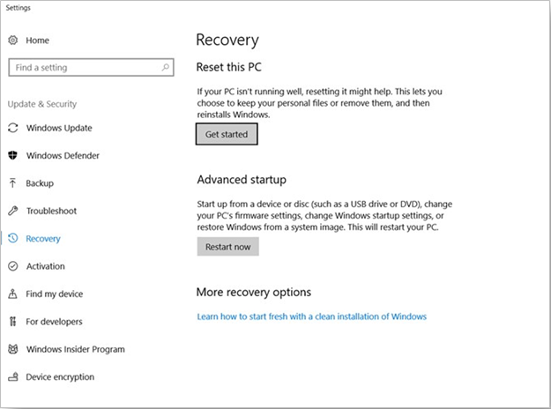The image size is (551, 409).
Task: Open Device encryption label
Action: (x=60, y=377)
